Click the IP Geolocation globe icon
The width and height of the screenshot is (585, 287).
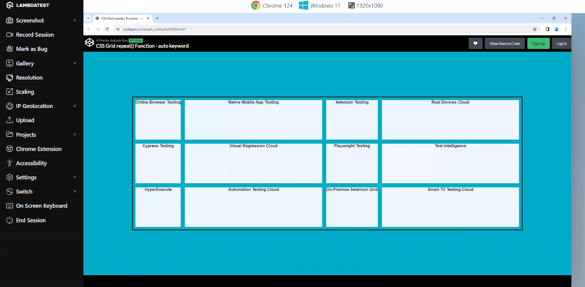[10, 106]
